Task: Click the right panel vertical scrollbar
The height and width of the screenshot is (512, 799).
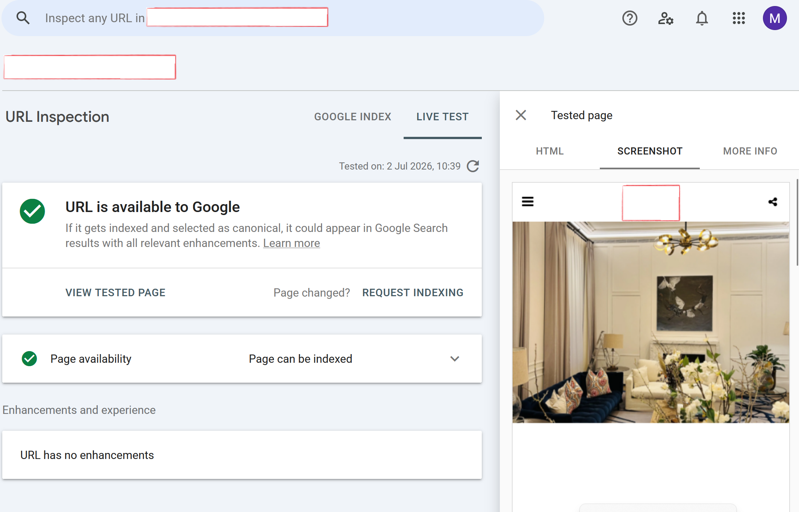Action: (797, 222)
